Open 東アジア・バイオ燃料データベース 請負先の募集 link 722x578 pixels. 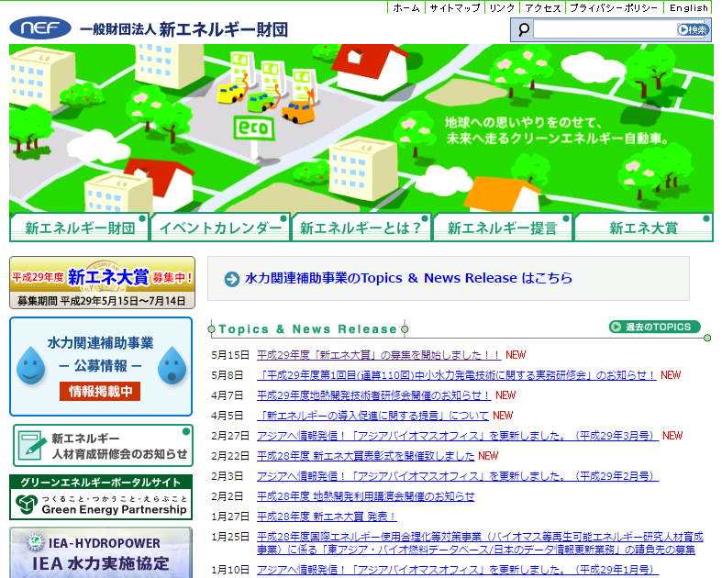(480, 543)
